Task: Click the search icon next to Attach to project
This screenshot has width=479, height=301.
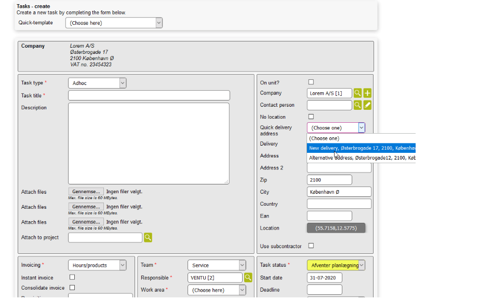Action: pyautogui.click(x=148, y=238)
